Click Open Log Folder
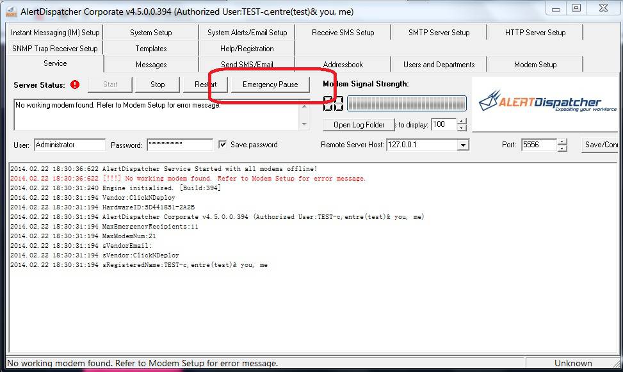Screen dimensions: 623x372 [x=359, y=125]
